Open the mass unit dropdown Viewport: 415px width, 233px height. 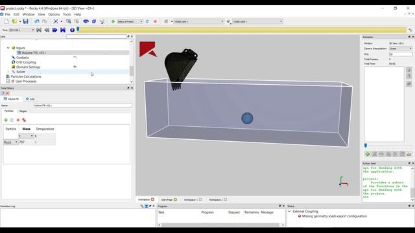pyautogui.click(x=26, y=136)
